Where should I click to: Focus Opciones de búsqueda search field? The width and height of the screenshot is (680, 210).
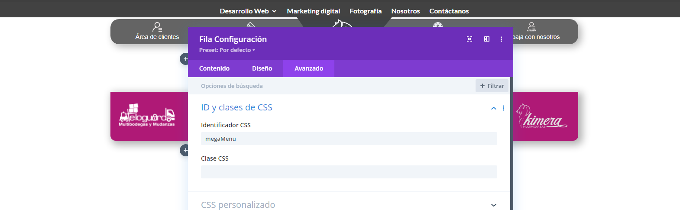pos(332,86)
